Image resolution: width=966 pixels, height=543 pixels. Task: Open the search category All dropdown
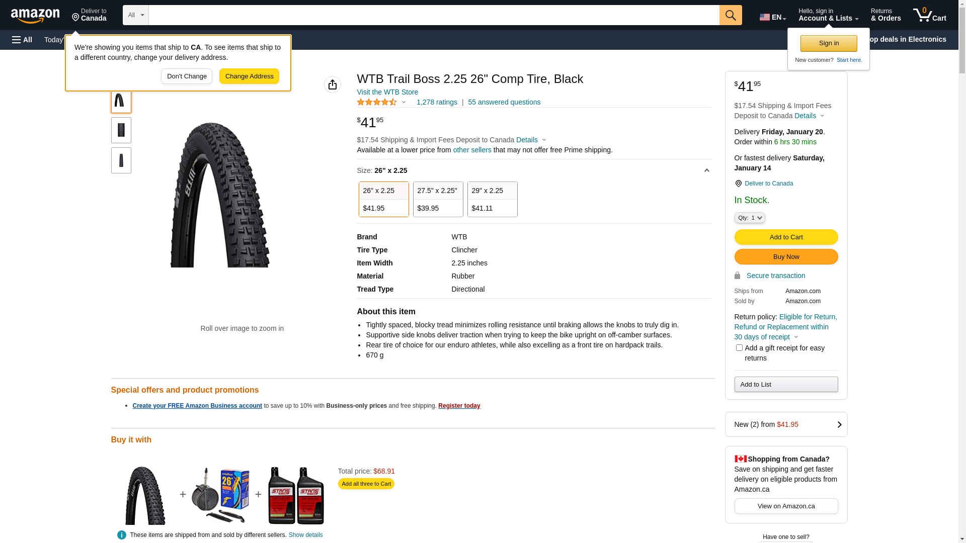coord(136,15)
